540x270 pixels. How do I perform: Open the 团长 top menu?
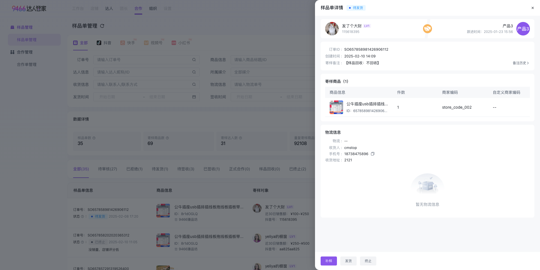[124, 8]
